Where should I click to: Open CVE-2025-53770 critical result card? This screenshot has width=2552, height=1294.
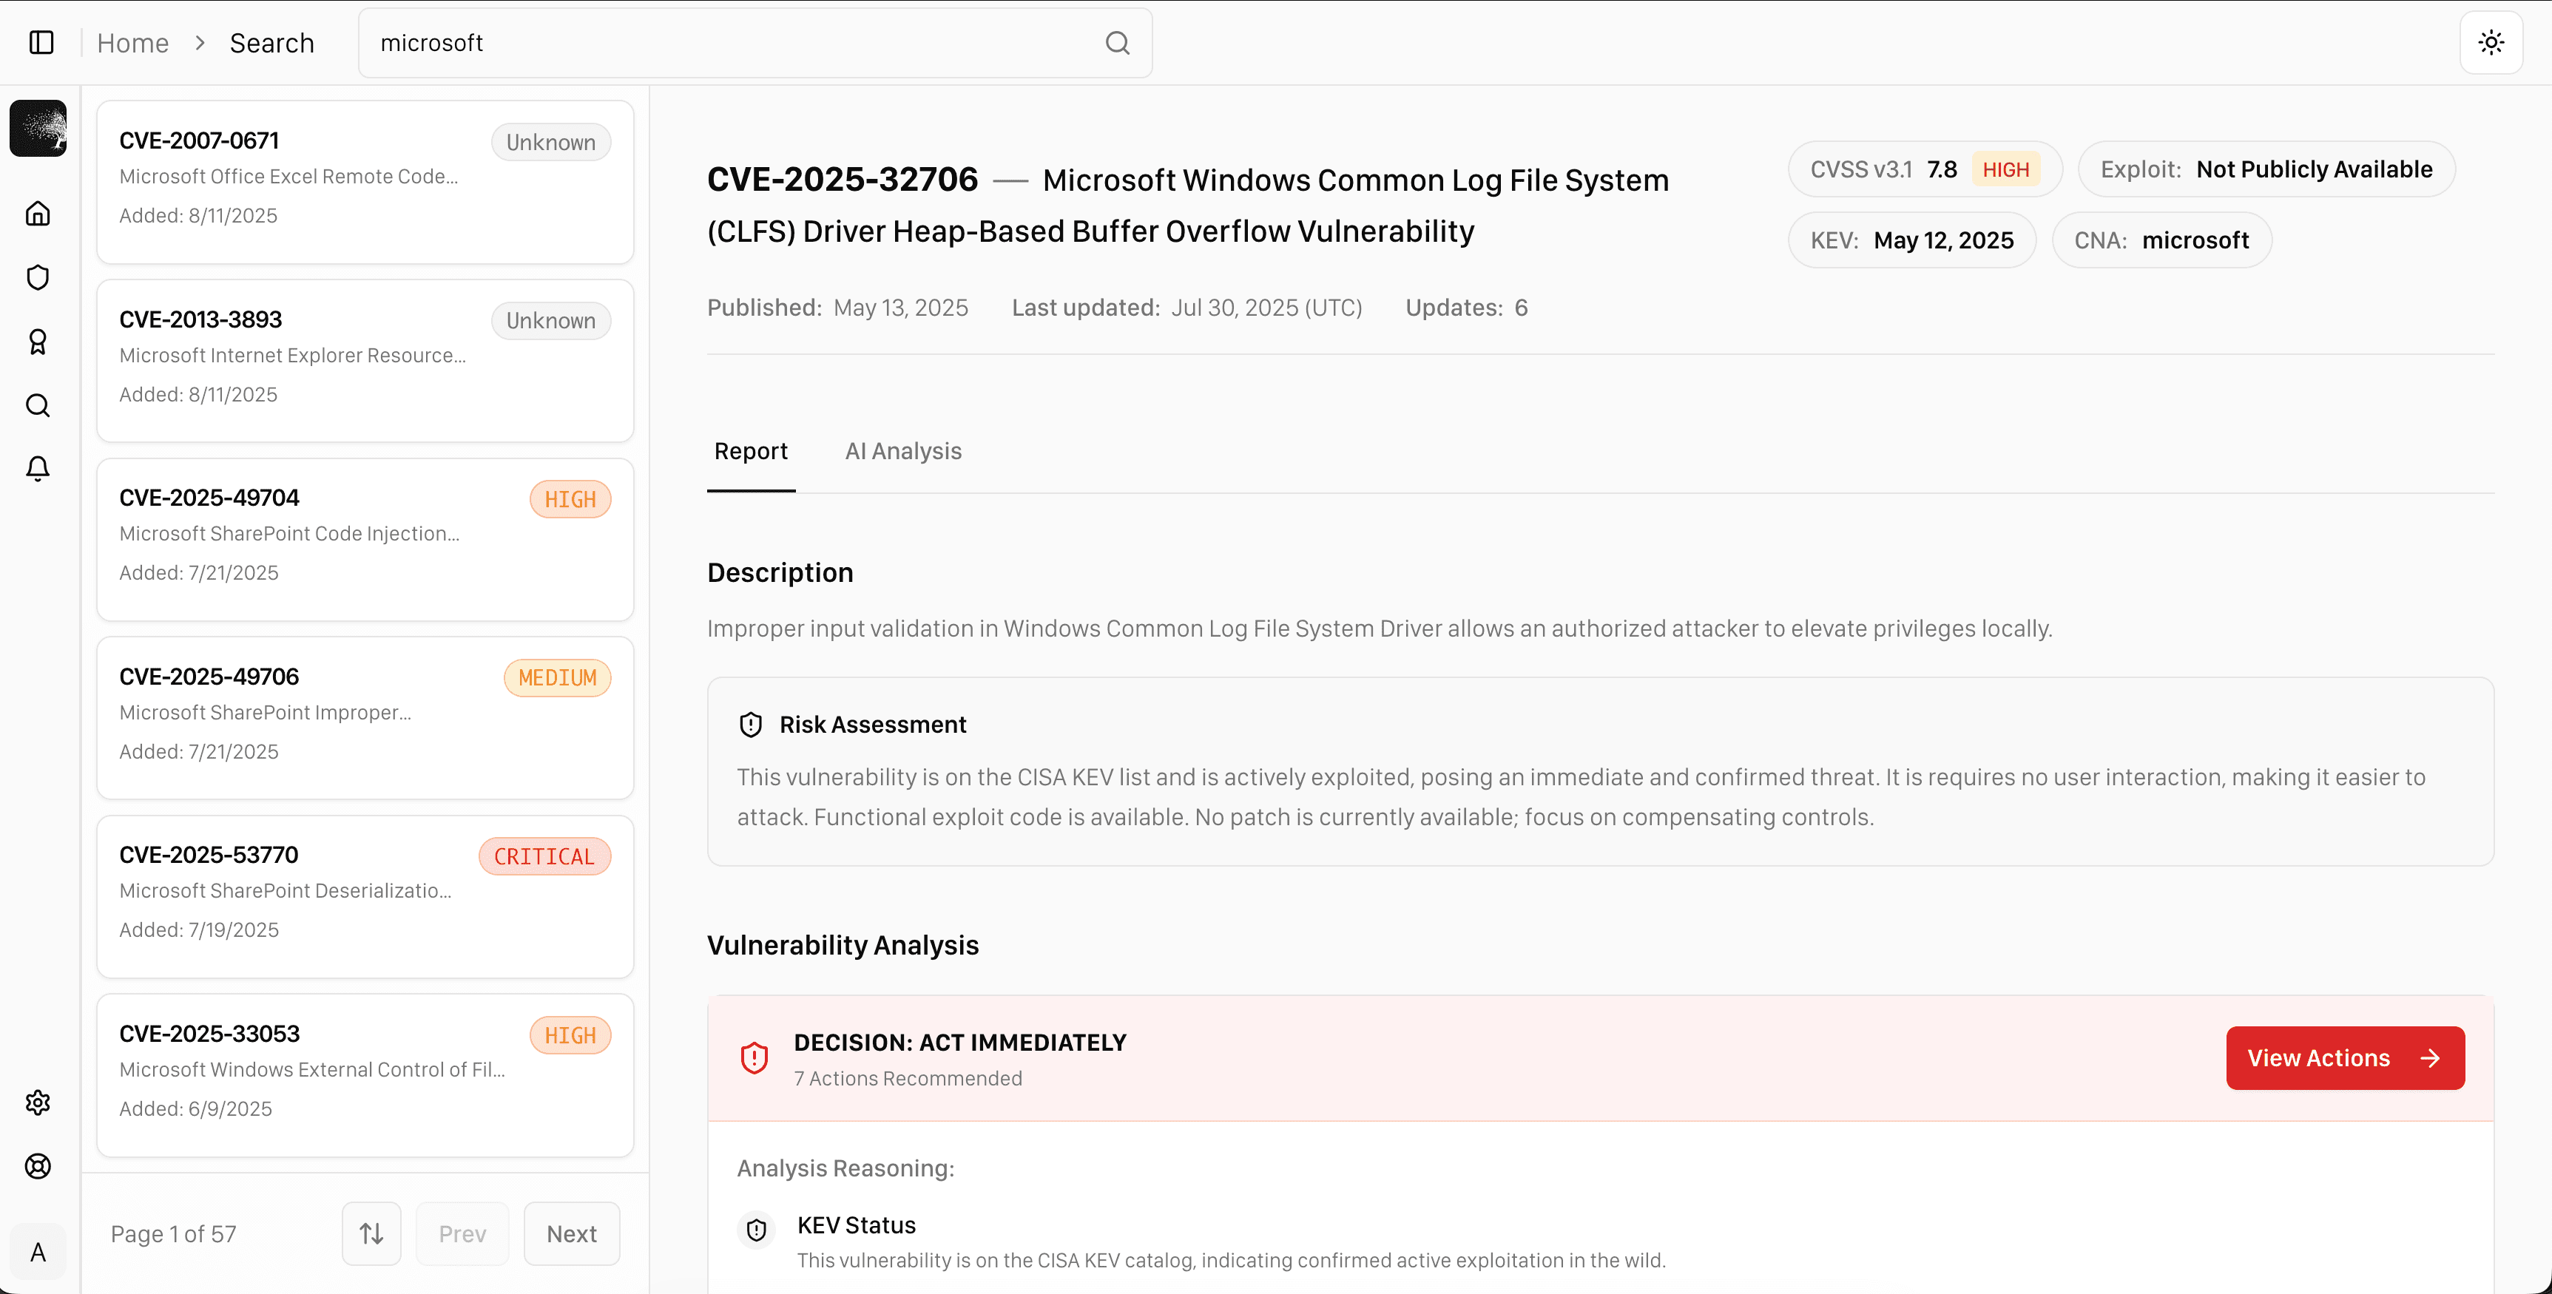tap(365, 896)
